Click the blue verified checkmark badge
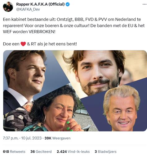This screenshot has width=147, height=157. point(68,4)
